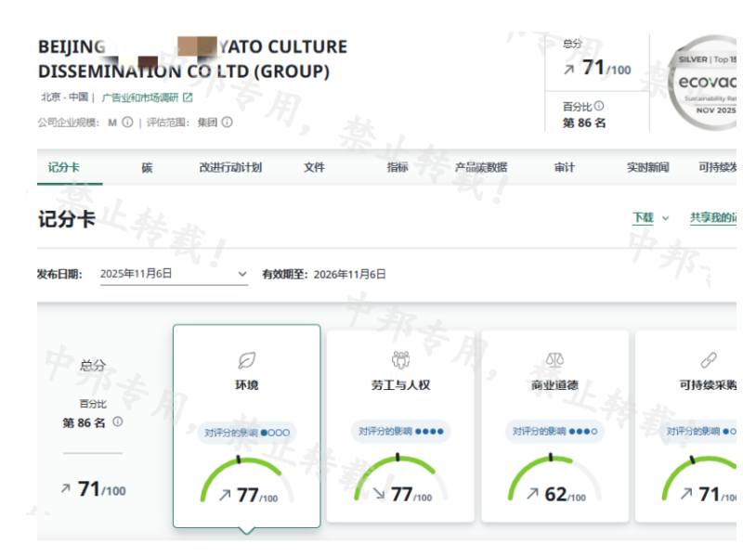Screen dimensions: 743x557
Task: Click the 商业道德 score gauge showing 62
Action: click(x=554, y=483)
